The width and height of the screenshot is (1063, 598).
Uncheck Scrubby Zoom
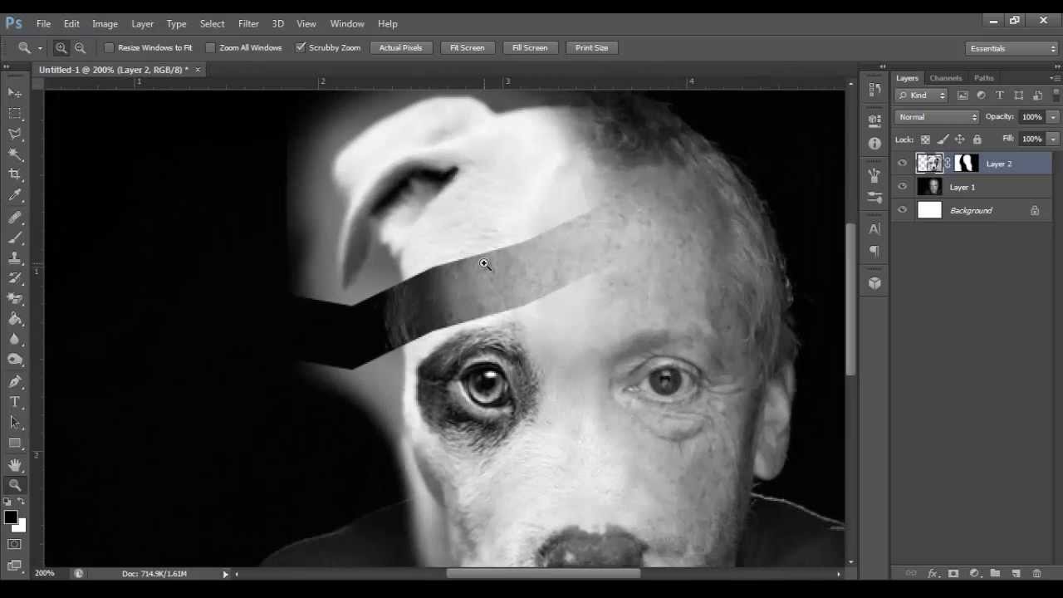[301, 48]
